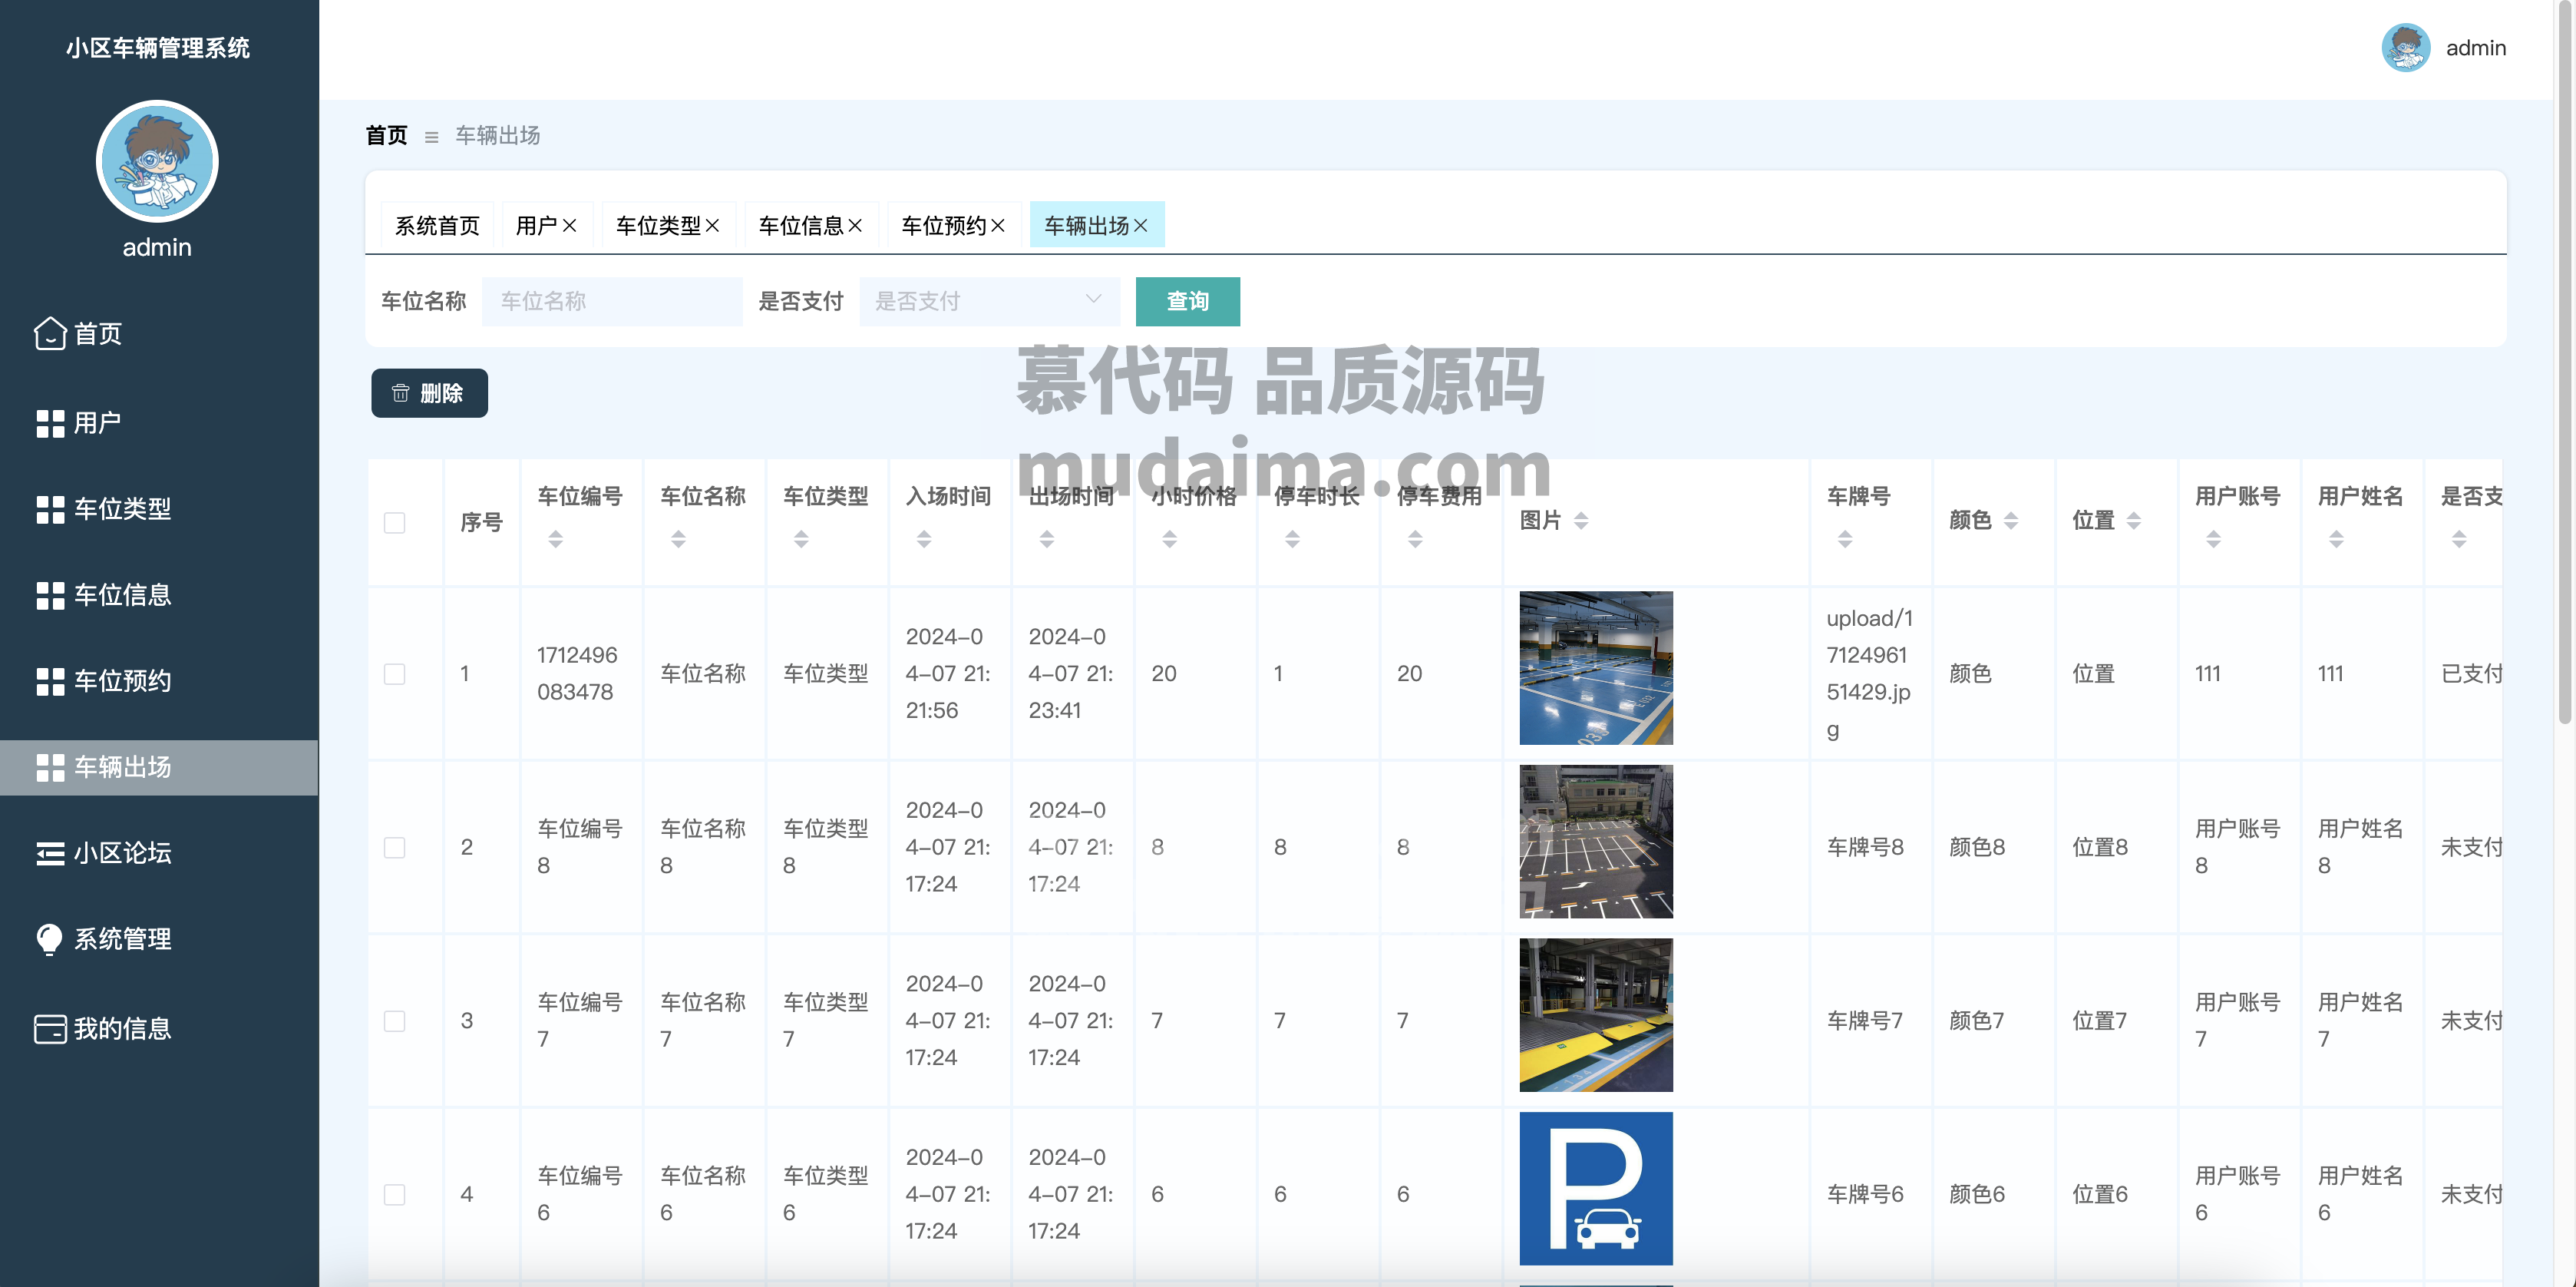
Task: Open the yellow-striped garage thumbnail in row 3
Action: pos(1596,1015)
